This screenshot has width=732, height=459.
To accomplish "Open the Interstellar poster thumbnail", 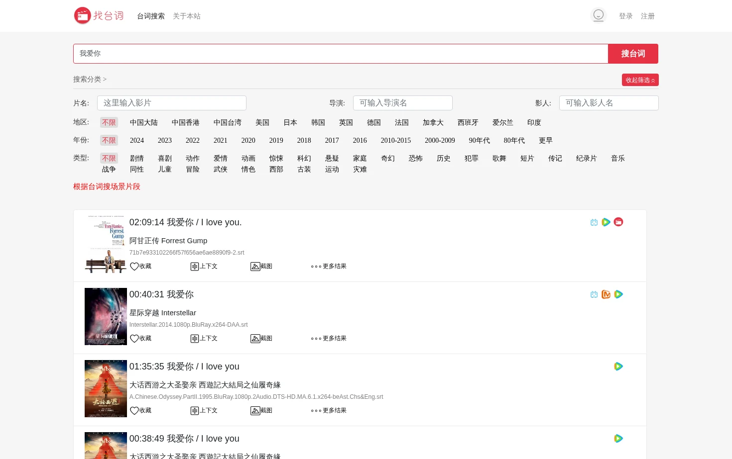I will pyautogui.click(x=106, y=317).
